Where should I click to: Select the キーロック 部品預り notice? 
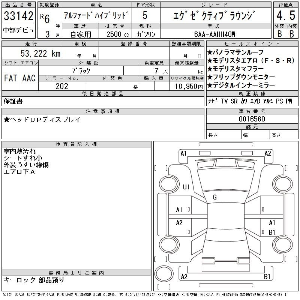pos(34,280)
